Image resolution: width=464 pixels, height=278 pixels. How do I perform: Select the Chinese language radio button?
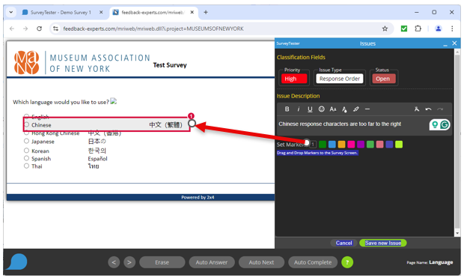coord(27,124)
